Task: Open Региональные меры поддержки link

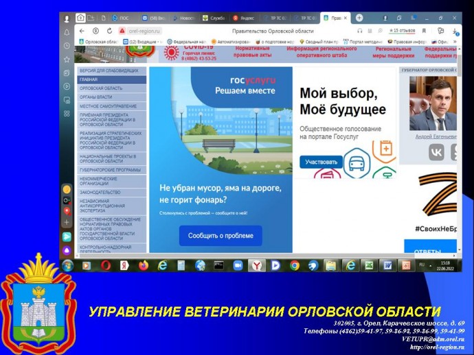Action: point(394,52)
